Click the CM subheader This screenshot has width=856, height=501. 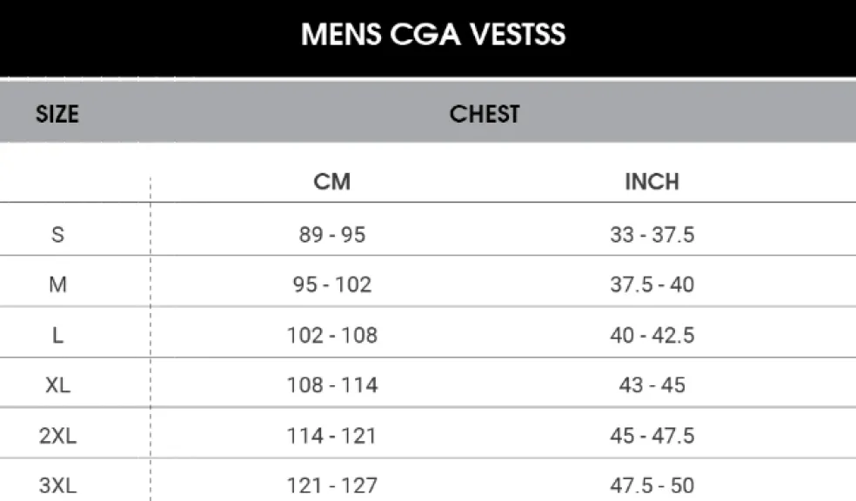[x=332, y=182]
